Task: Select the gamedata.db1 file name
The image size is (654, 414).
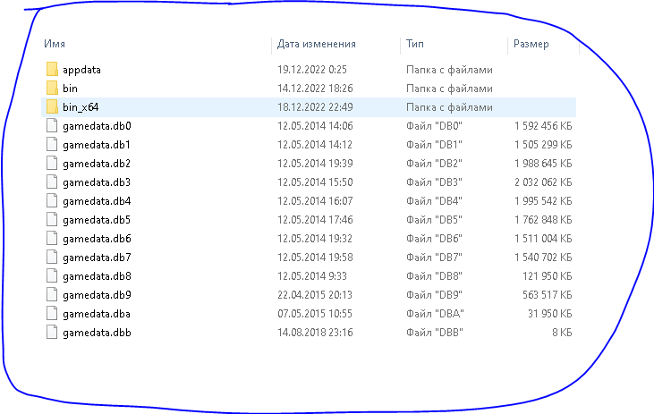Action: pyautogui.click(x=97, y=145)
